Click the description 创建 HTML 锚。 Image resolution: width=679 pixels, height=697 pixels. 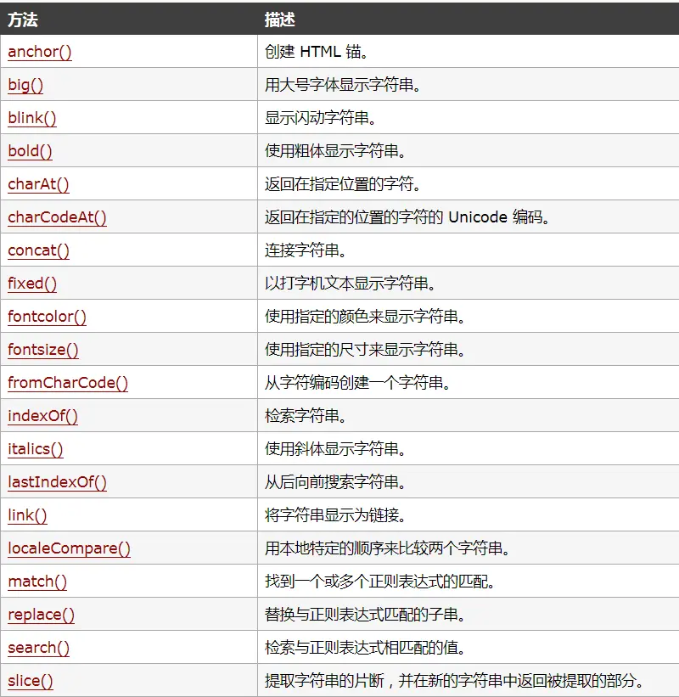(317, 52)
